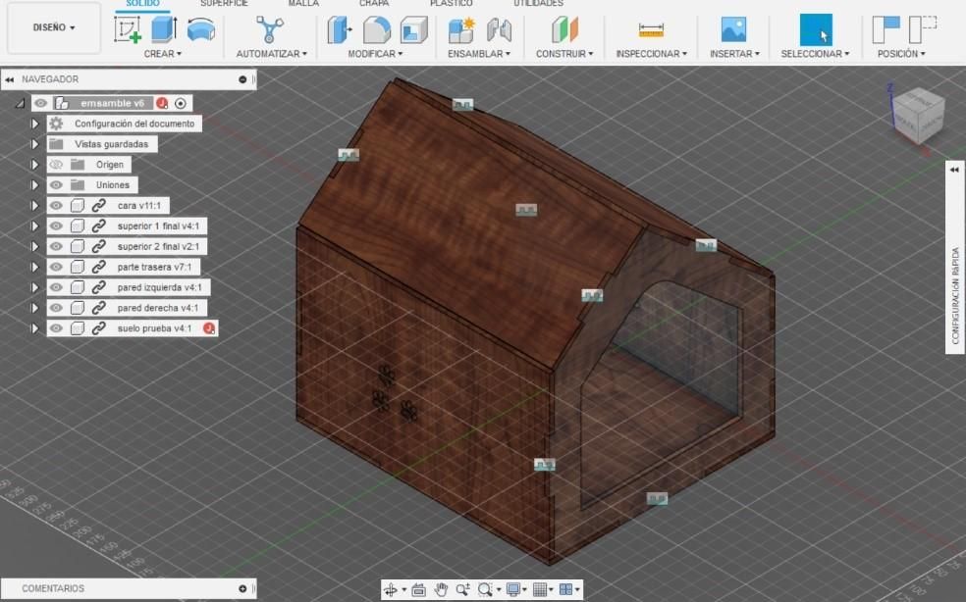The image size is (966, 602).
Task: Click the Zoom window magnifier icon
Action: coord(486,589)
